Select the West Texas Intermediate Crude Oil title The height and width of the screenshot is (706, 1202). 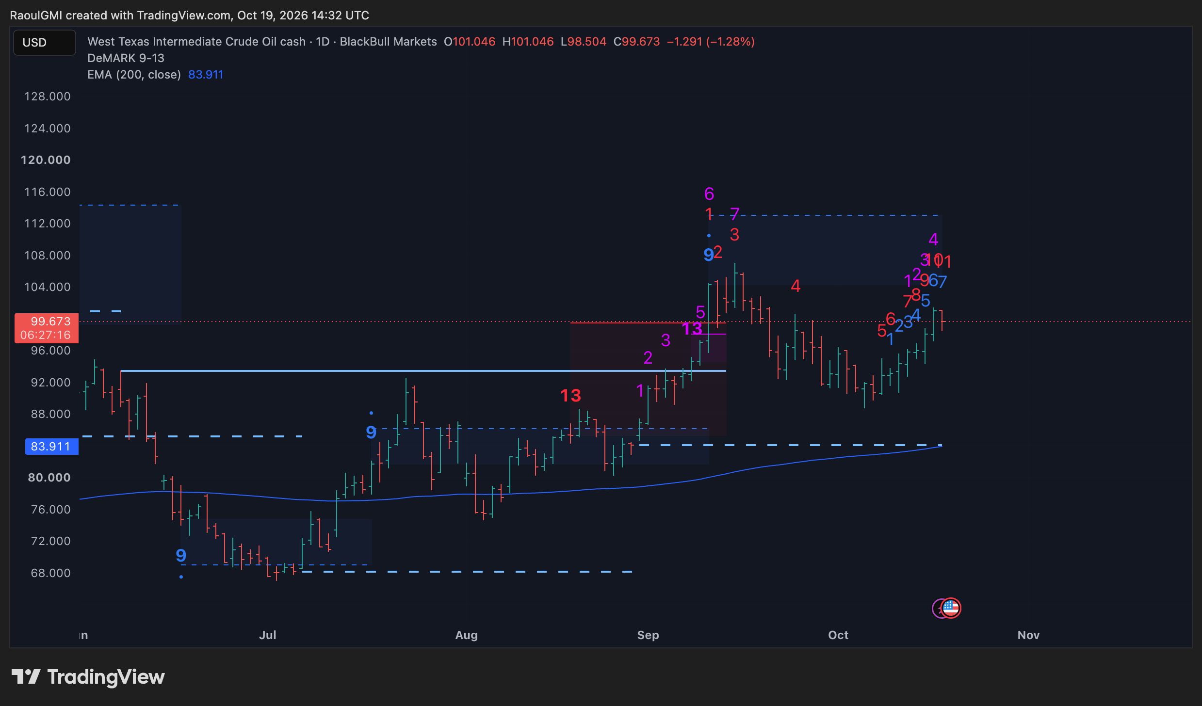point(196,42)
